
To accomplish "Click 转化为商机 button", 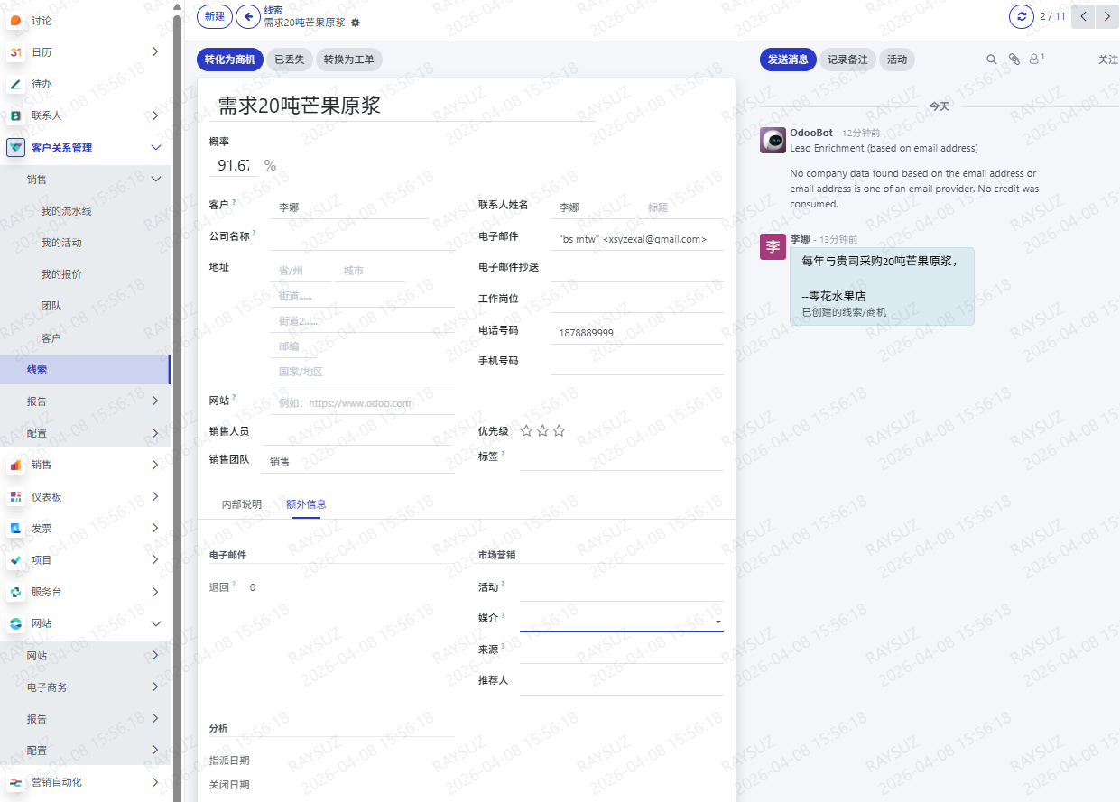I will [229, 60].
